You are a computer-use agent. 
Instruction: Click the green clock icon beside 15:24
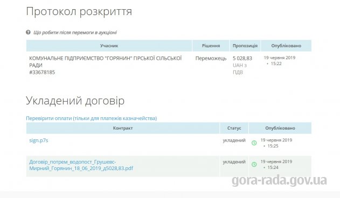(x=254, y=165)
